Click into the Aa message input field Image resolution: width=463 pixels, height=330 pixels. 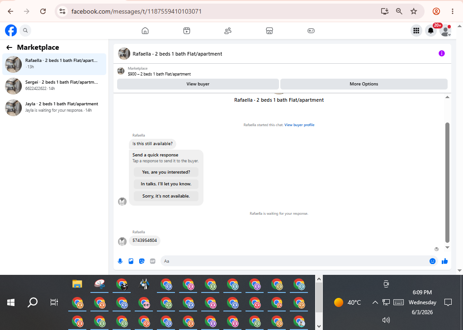tap(295, 261)
